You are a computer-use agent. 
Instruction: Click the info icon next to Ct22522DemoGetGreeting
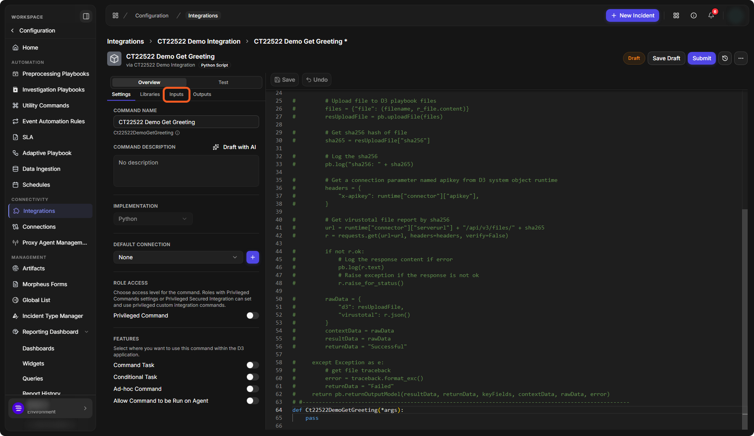(177, 133)
